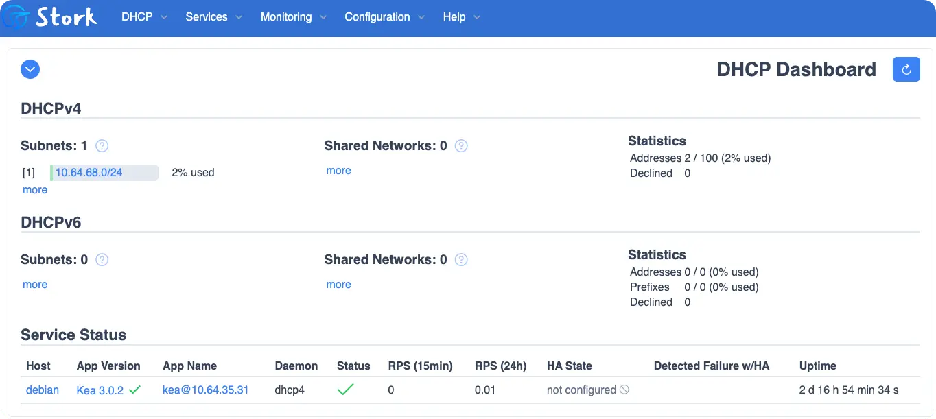Open the Configuration menu
The height and width of the screenshot is (419, 936).
click(384, 17)
